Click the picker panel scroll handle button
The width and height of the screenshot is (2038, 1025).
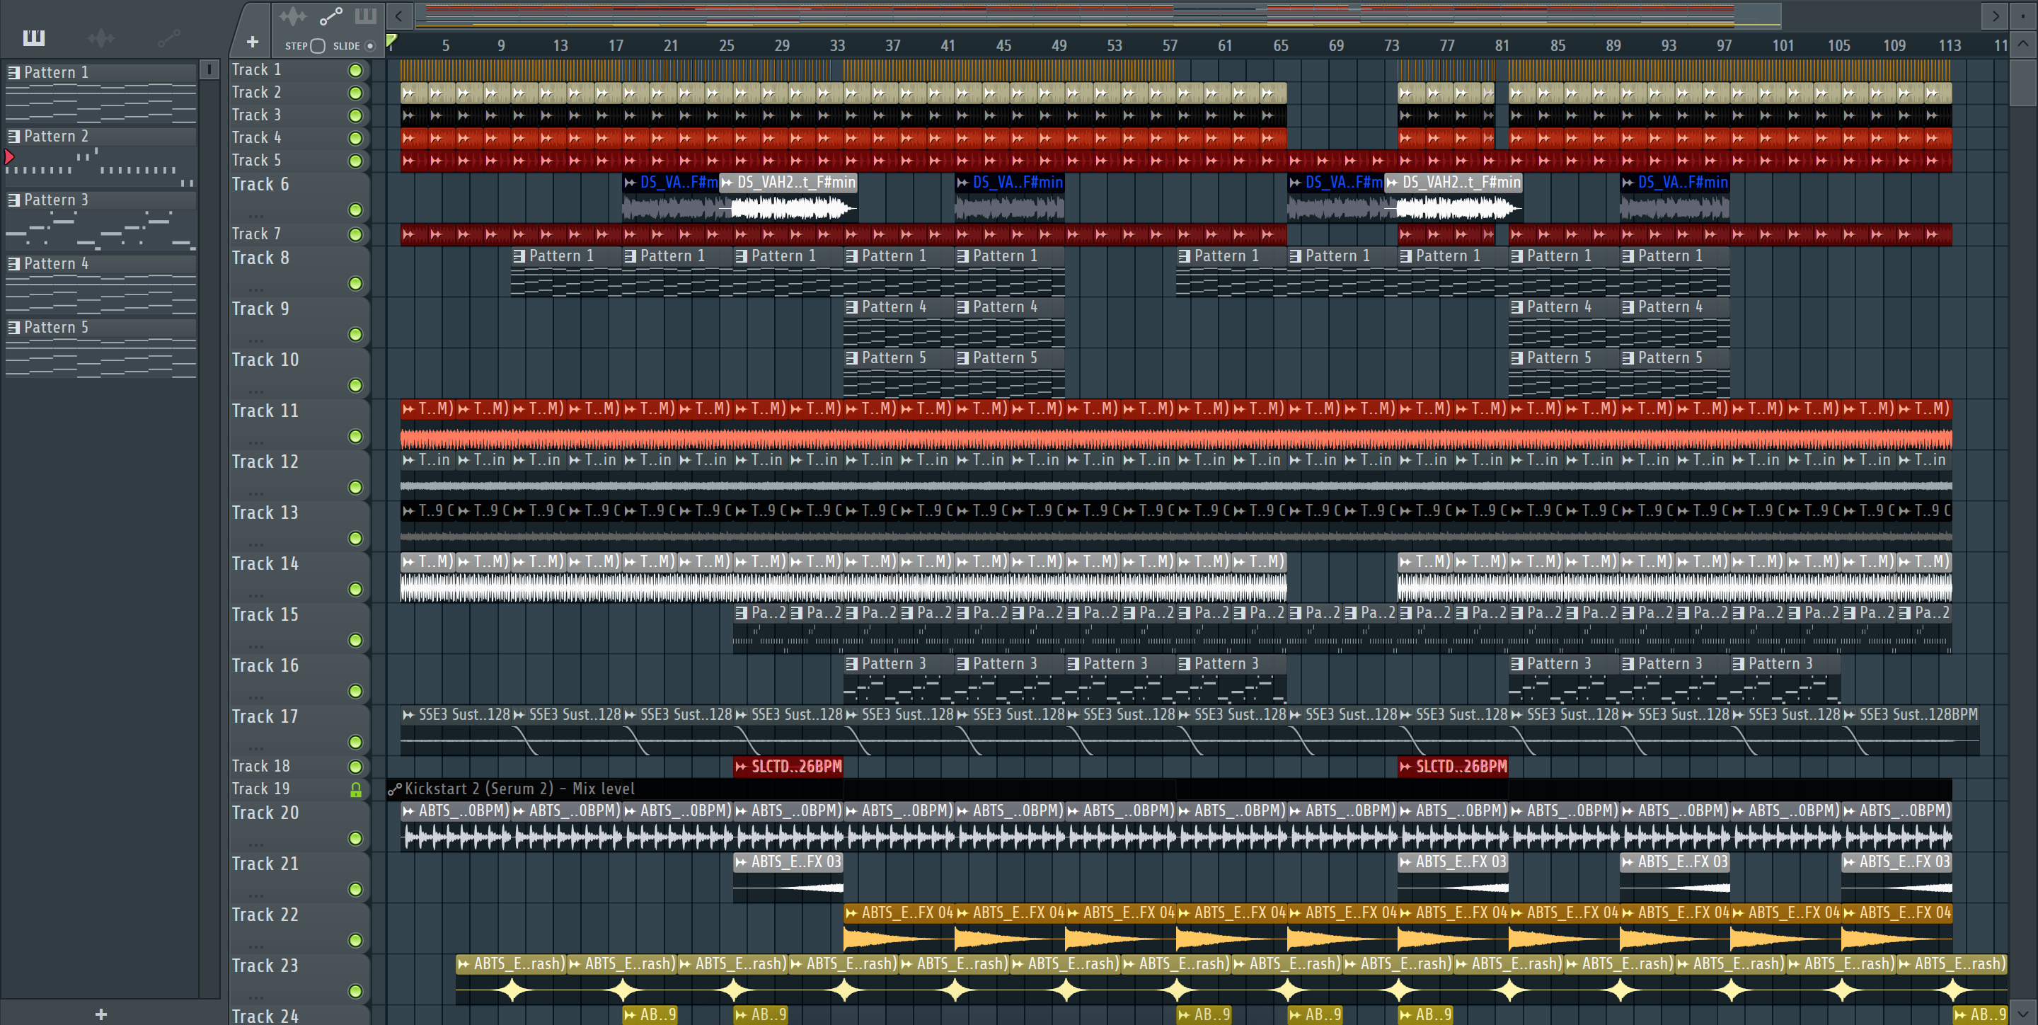(x=209, y=69)
